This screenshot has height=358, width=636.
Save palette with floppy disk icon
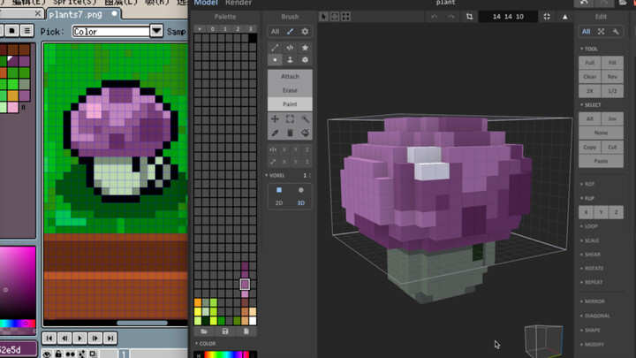(225, 331)
